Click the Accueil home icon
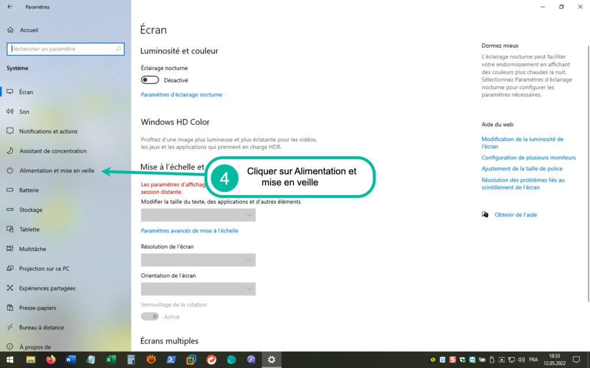 (x=10, y=30)
